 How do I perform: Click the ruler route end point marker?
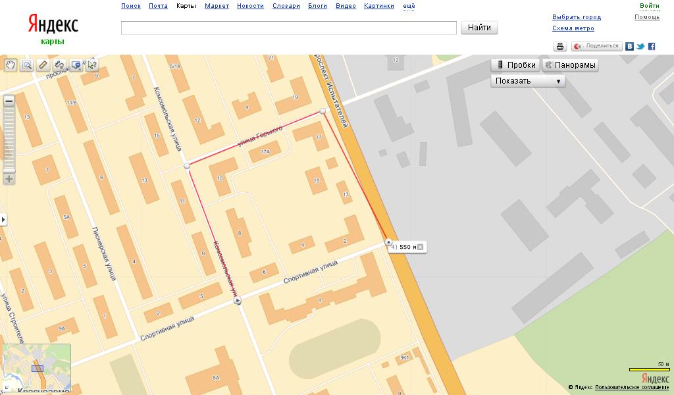[388, 242]
